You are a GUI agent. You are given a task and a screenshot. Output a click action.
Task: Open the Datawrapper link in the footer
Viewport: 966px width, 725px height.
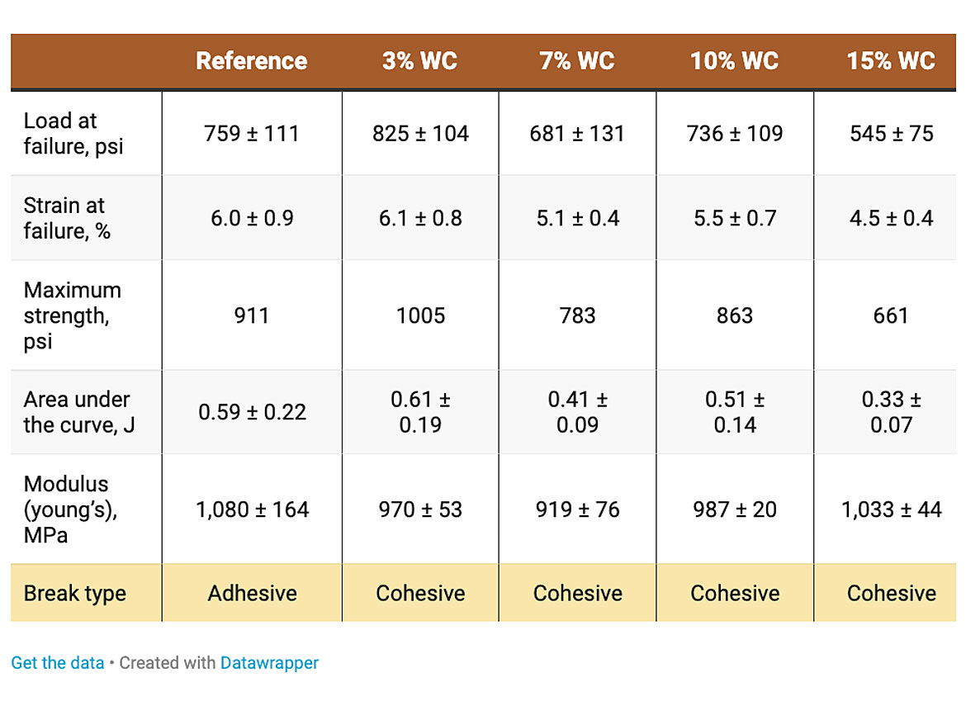click(x=269, y=662)
